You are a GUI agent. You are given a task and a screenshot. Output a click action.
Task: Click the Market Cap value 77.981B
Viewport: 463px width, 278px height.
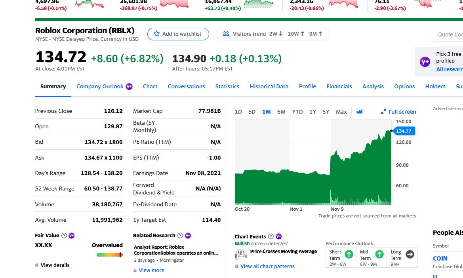210,111
